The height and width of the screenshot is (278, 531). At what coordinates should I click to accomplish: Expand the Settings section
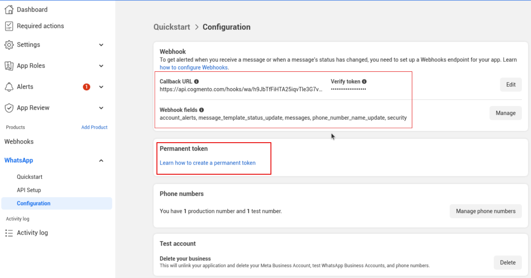click(101, 45)
